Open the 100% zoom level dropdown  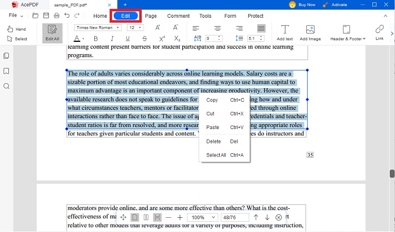click(x=202, y=217)
